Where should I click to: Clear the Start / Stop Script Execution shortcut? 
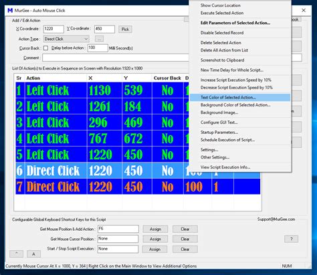coord(185,249)
